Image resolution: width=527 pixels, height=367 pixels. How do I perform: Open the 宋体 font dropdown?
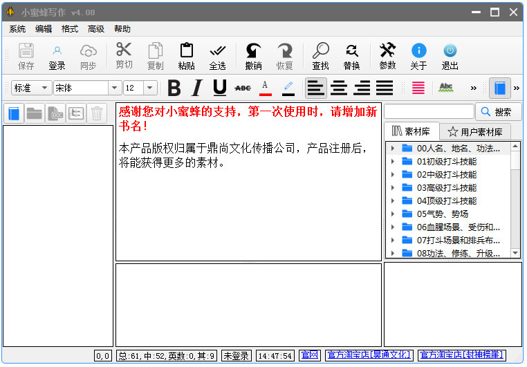pyautogui.click(x=115, y=88)
